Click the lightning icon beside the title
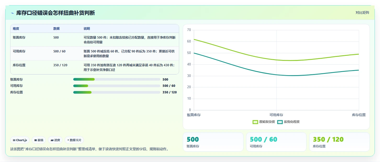Image resolution: width=380 pixels, height=162 pixels. 12,13
